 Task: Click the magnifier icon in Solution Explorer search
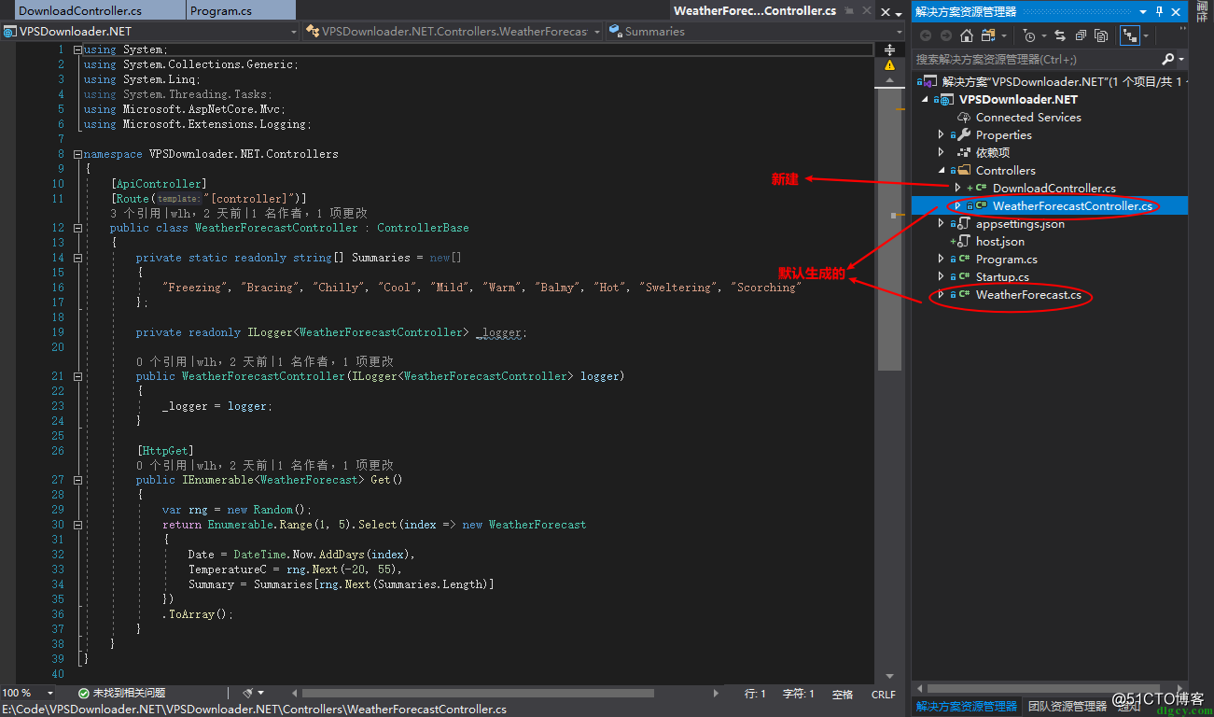[x=1167, y=59]
